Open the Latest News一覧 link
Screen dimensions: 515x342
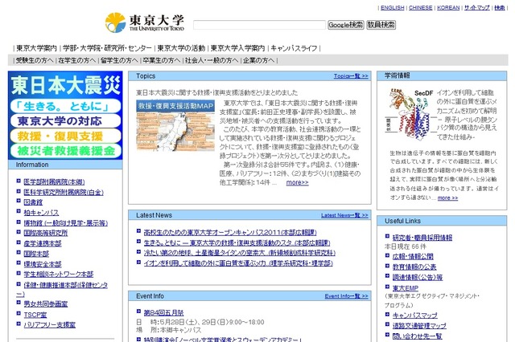[344, 215]
